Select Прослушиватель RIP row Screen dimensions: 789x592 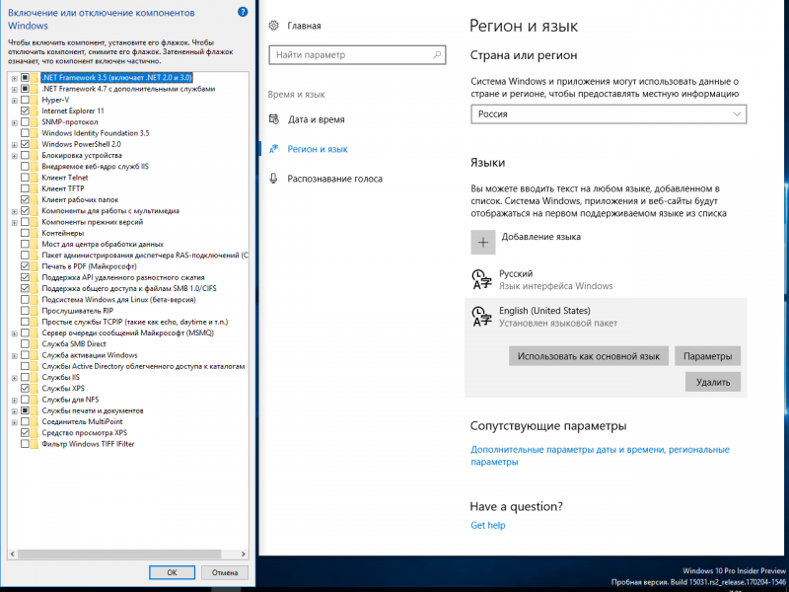78,311
